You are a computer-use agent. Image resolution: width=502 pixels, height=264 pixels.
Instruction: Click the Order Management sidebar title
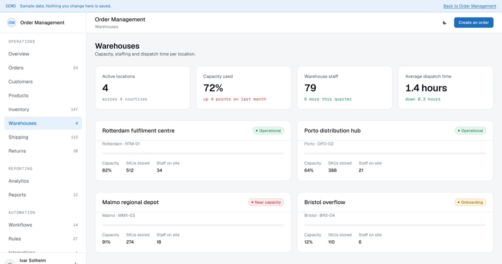click(x=42, y=23)
